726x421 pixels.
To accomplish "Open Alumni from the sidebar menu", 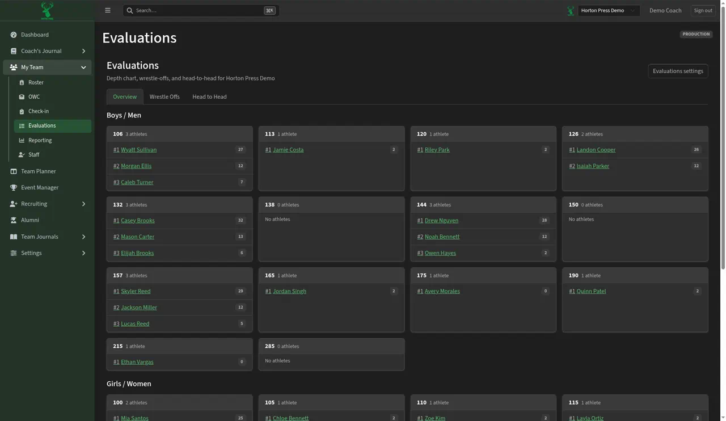I will tap(47, 220).
